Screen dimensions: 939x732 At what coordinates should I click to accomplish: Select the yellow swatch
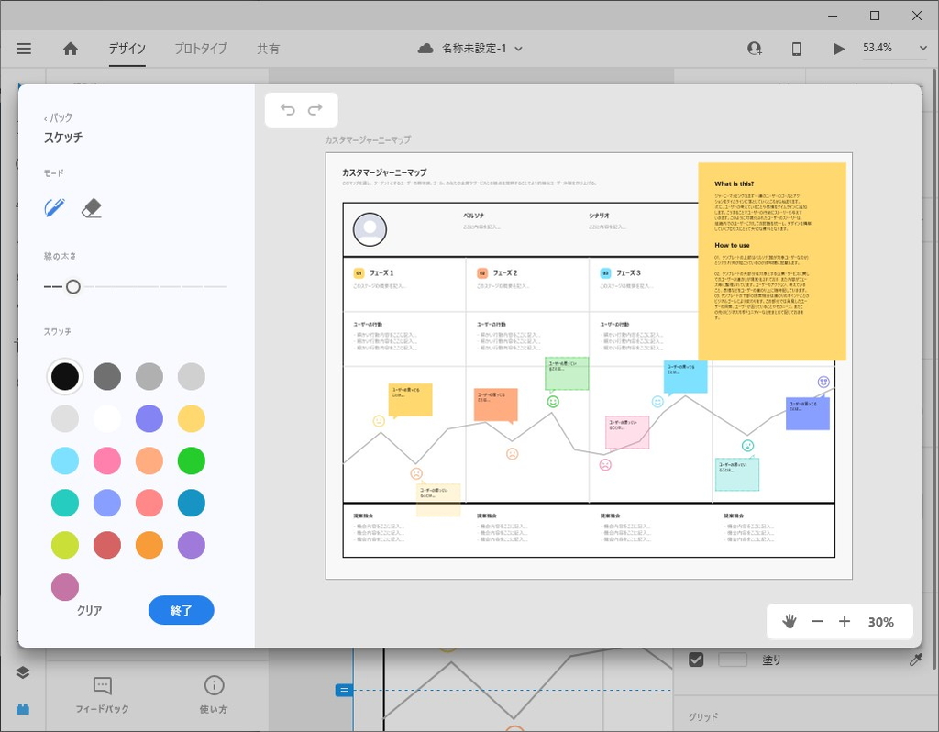coord(192,418)
